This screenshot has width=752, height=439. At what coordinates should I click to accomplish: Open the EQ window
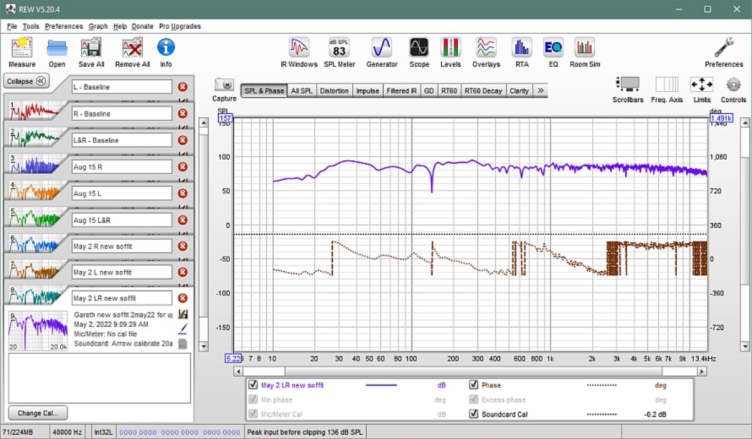[x=553, y=48]
